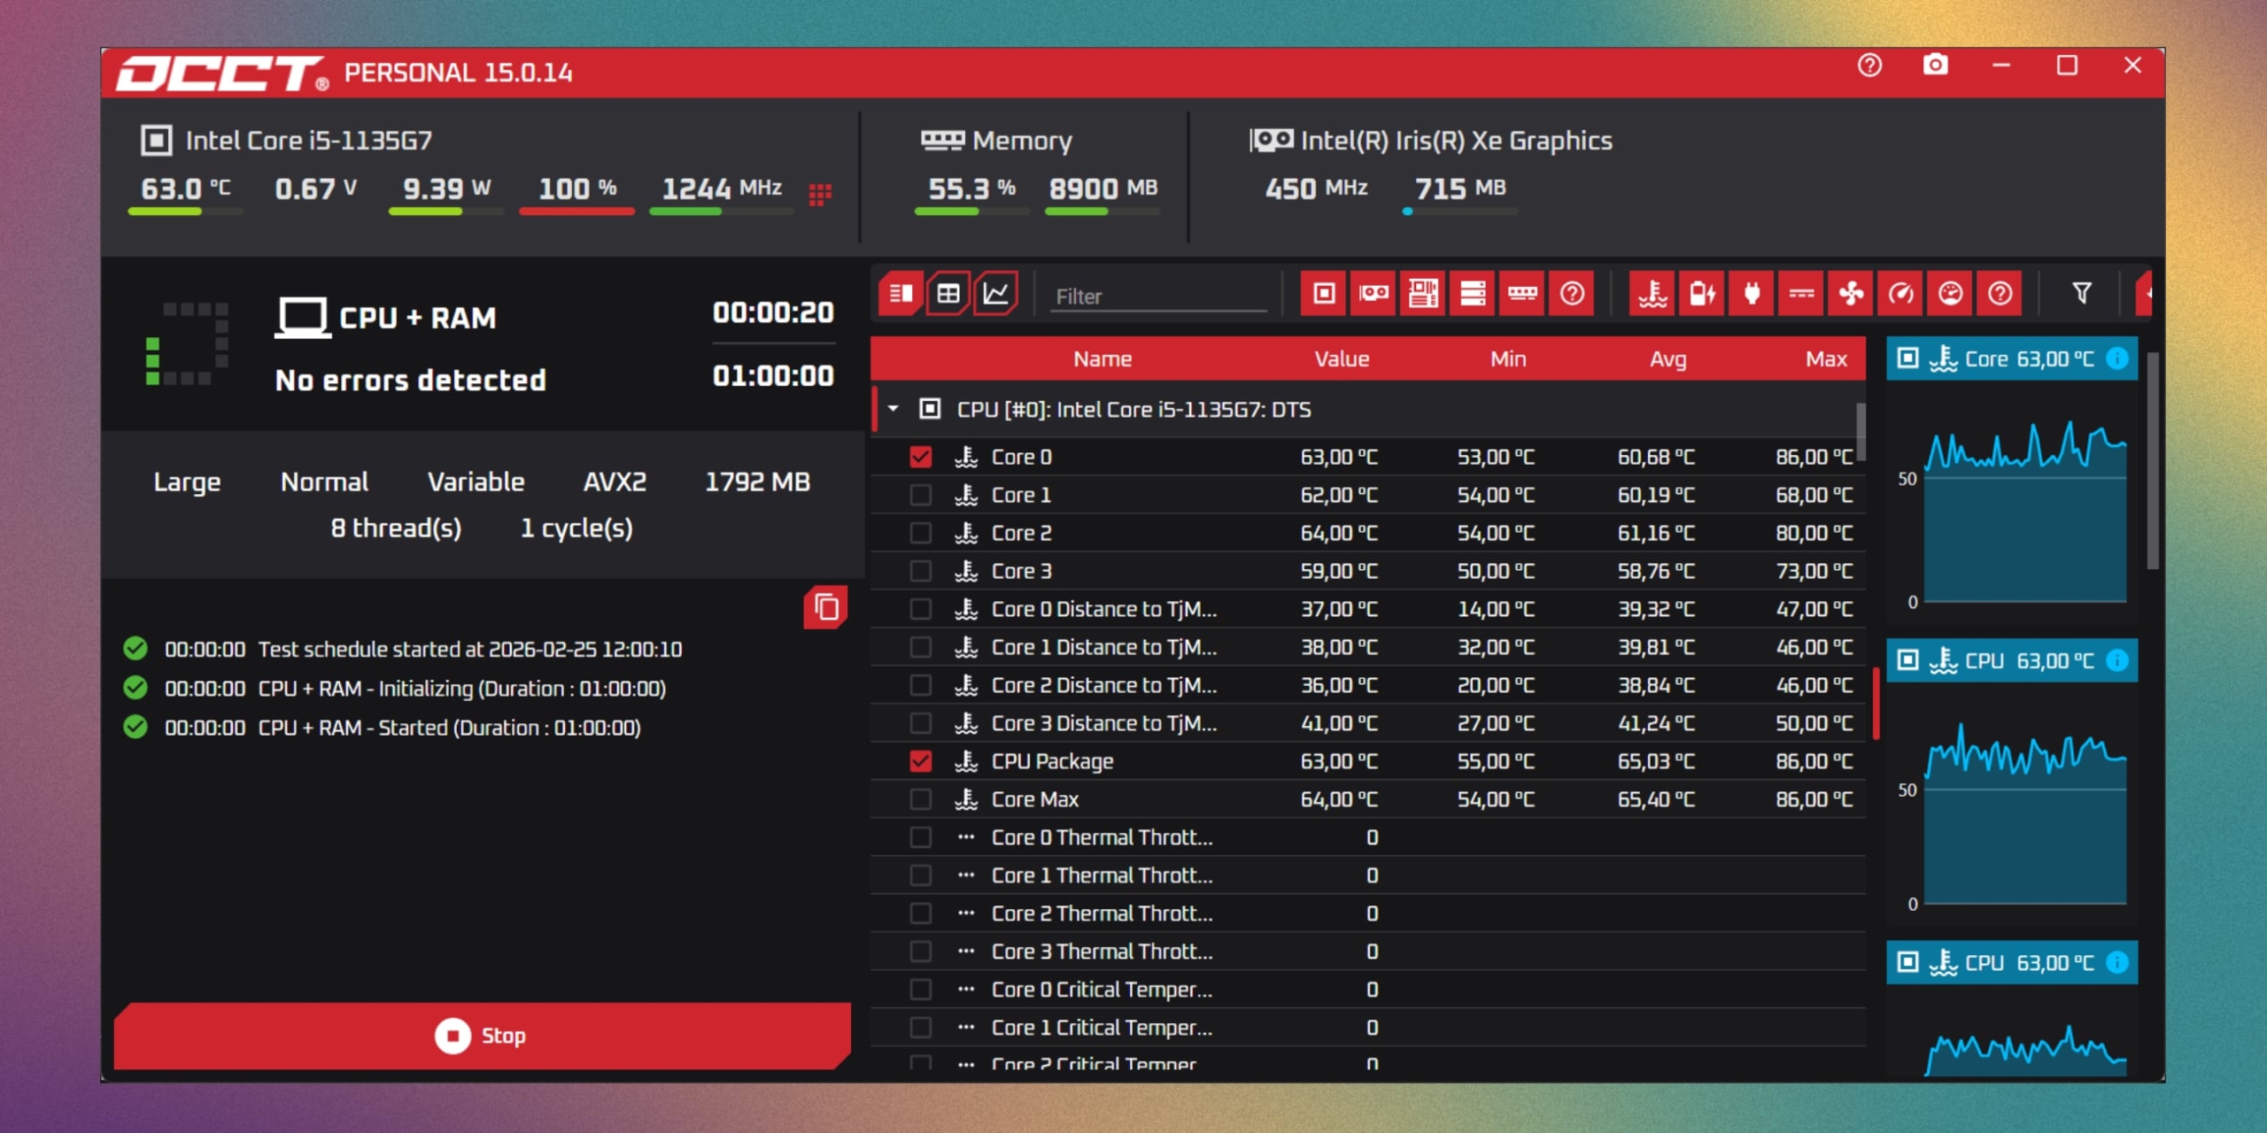Click the funnel filter icon
The height and width of the screenshot is (1133, 2267).
2082,293
